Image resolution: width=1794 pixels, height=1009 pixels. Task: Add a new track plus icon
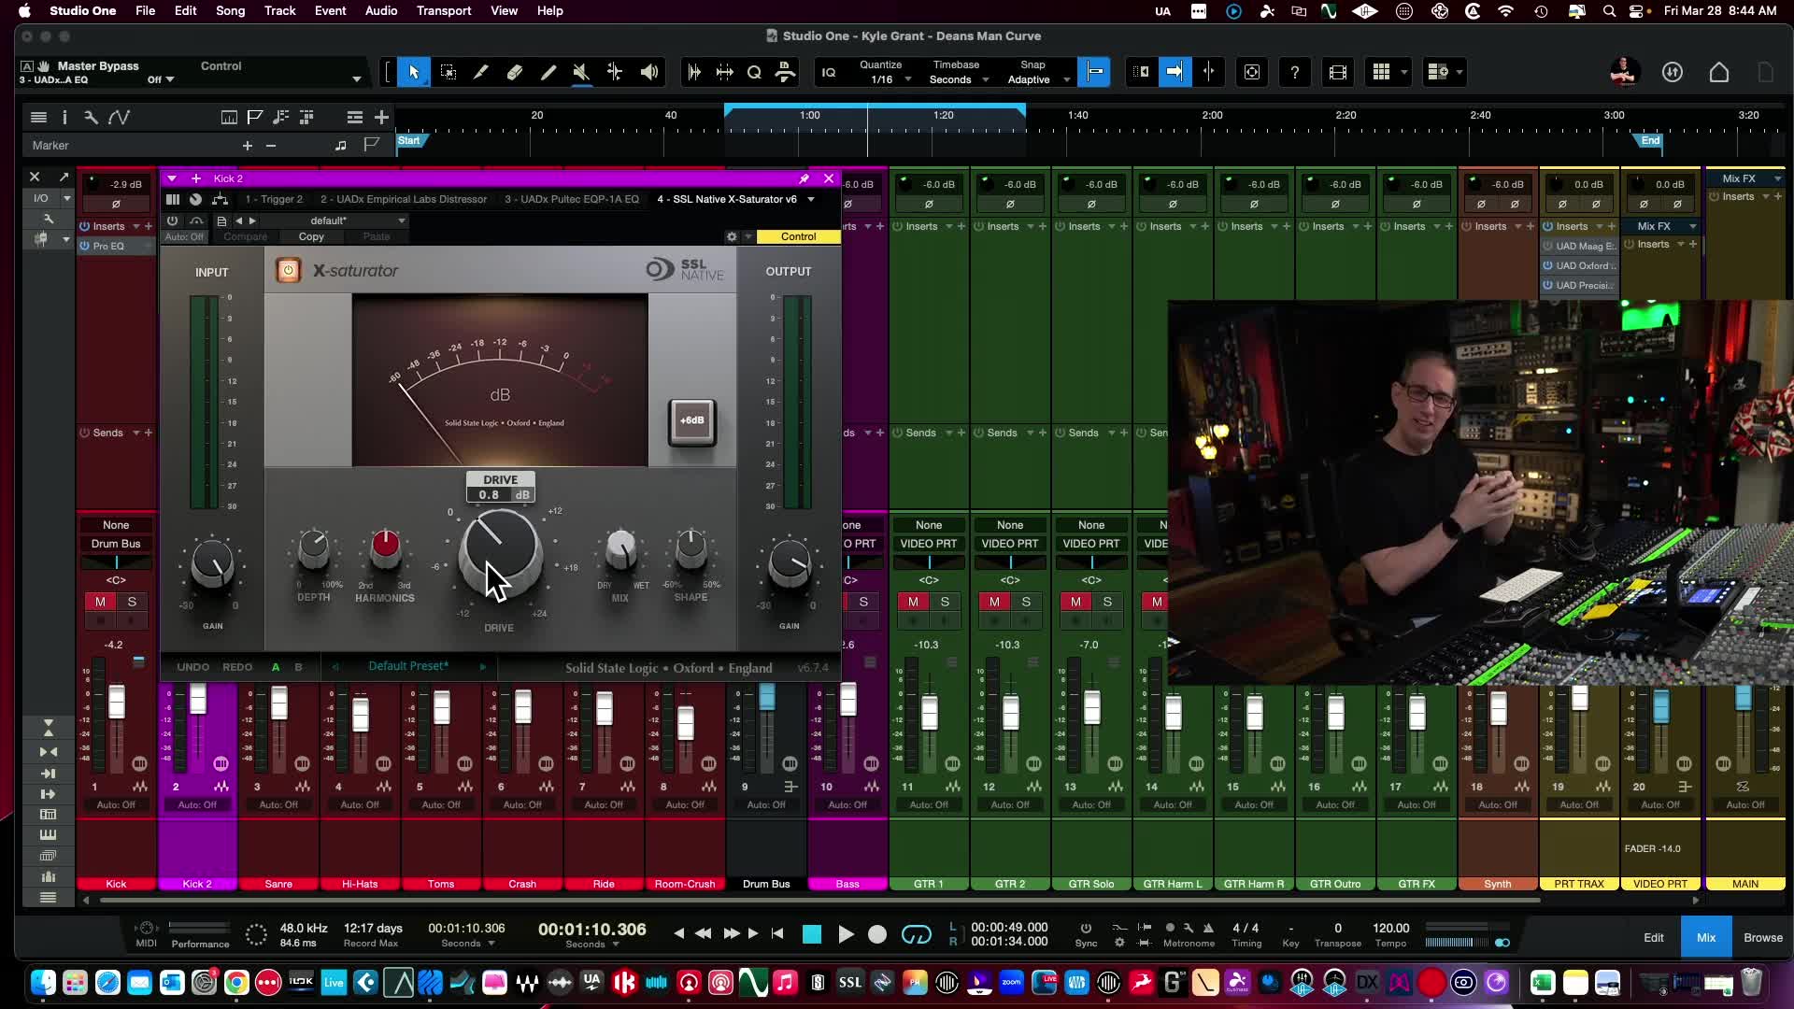pyautogui.click(x=381, y=117)
